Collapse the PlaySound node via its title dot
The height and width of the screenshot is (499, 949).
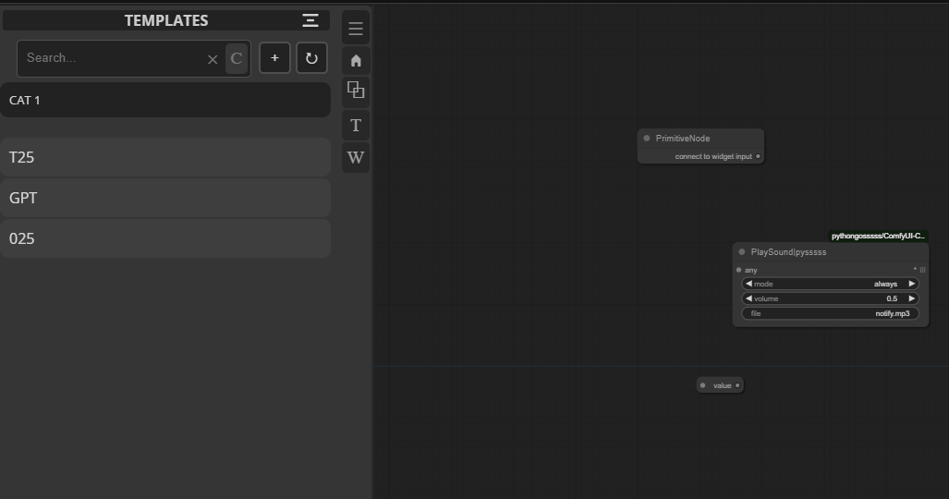[742, 252]
